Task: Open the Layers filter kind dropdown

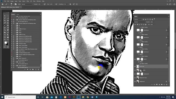Action: pos(138,20)
